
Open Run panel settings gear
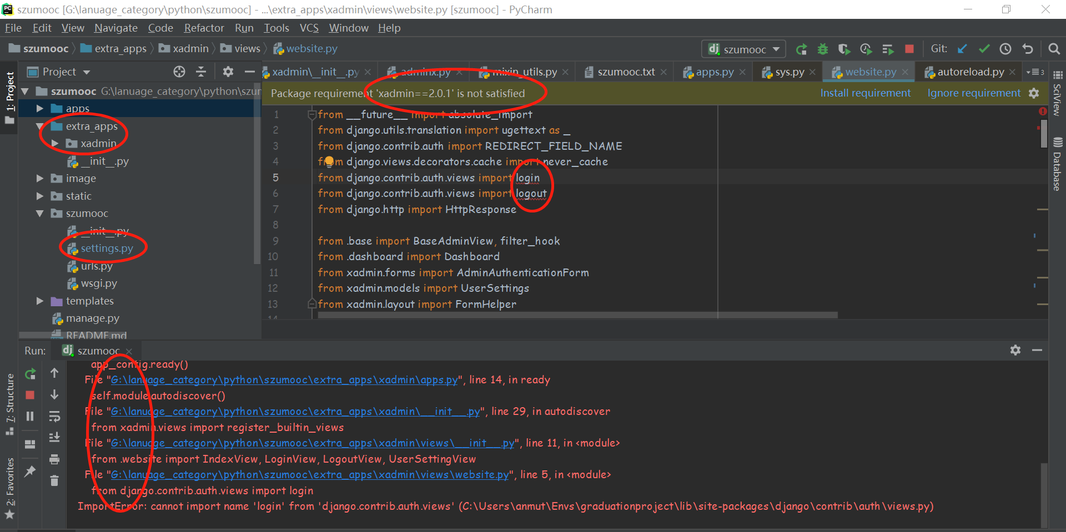[x=1015, y=350]
